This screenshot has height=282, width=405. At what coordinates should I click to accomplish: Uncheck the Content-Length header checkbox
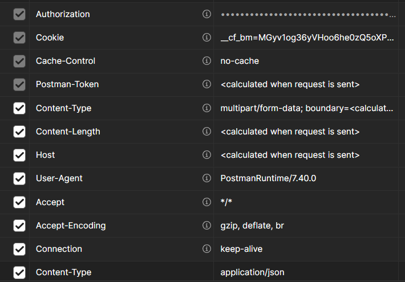[19, 132]
